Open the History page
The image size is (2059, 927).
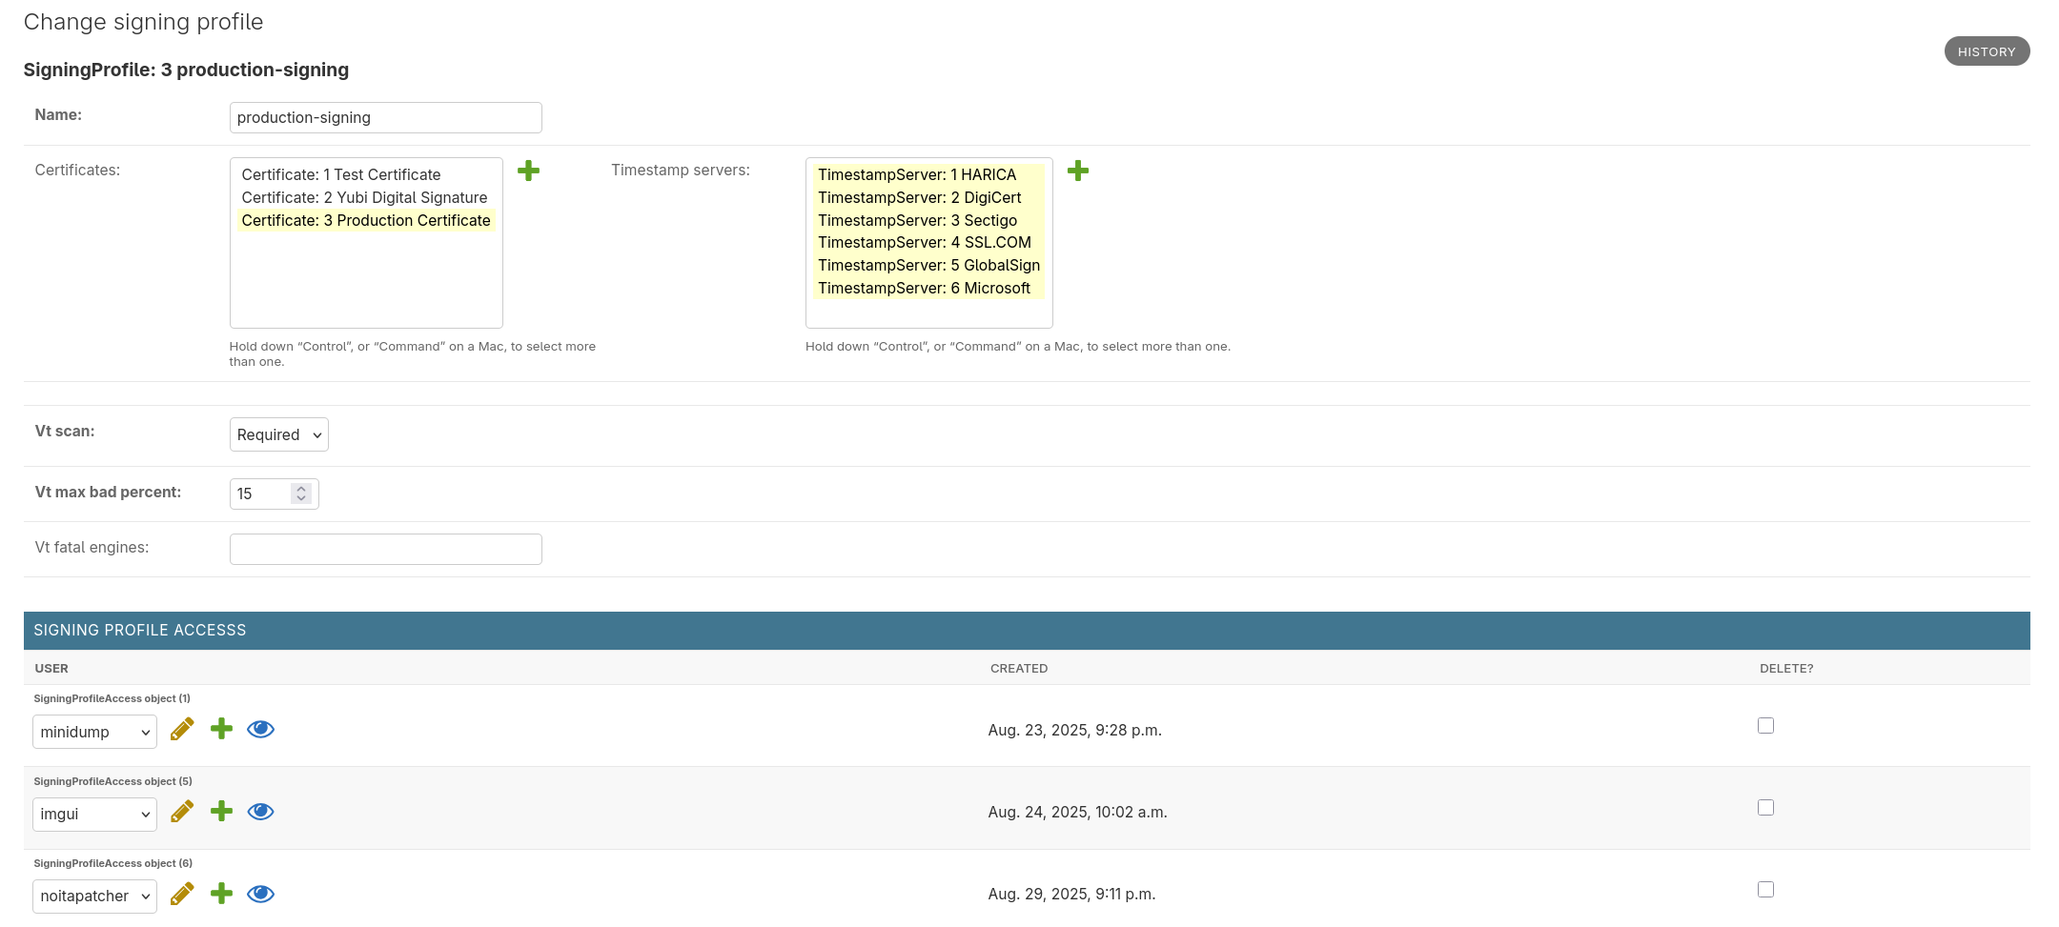click(x=1986, y=51)
